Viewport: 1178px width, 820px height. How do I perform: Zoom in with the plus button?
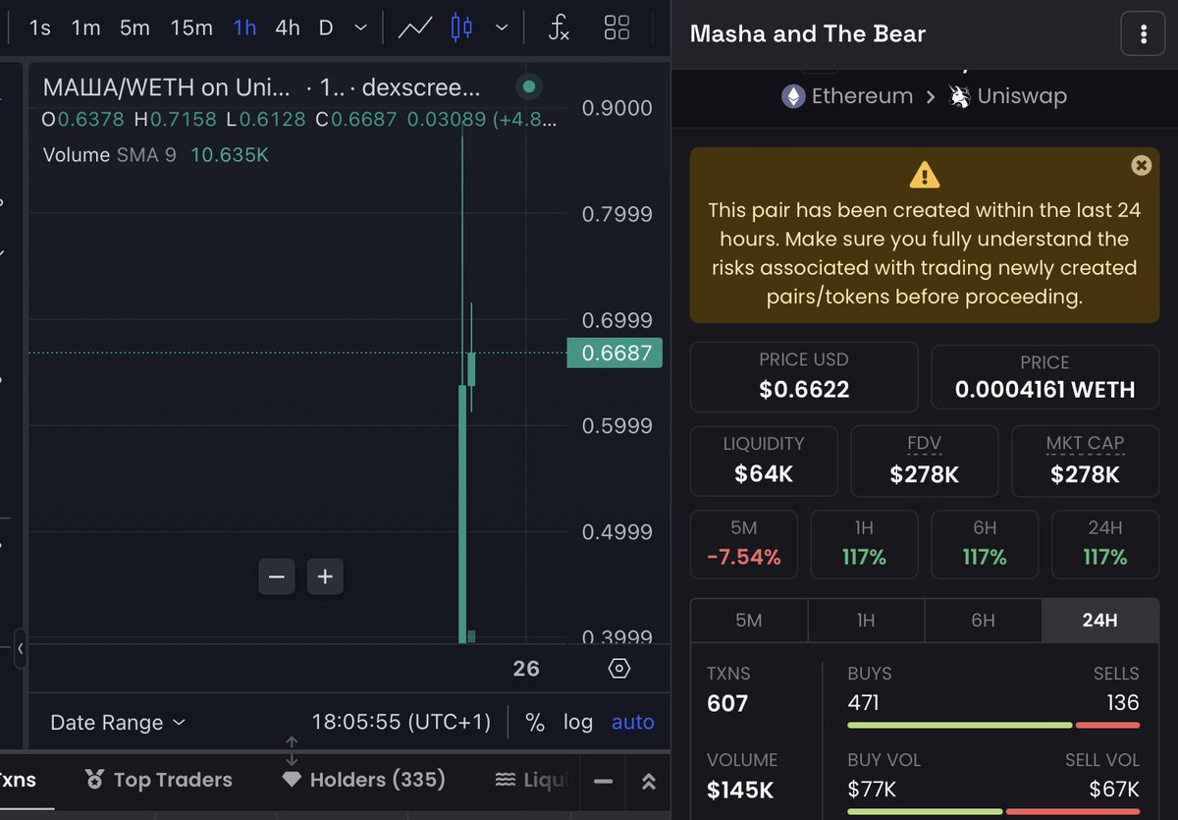point(326,576)
